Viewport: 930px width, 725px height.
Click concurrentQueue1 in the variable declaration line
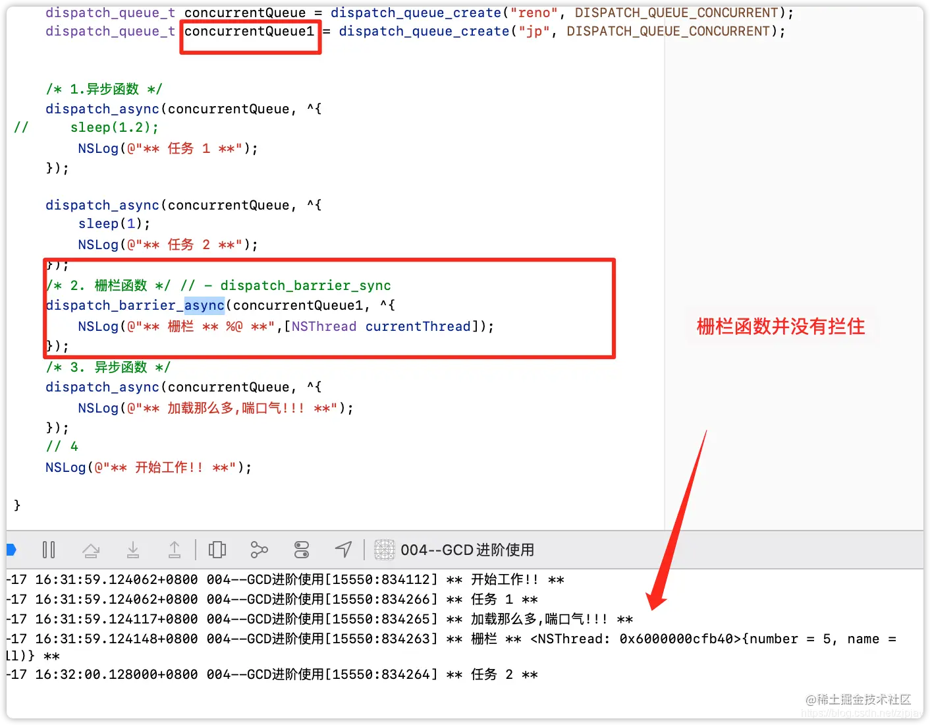point(250,31)
